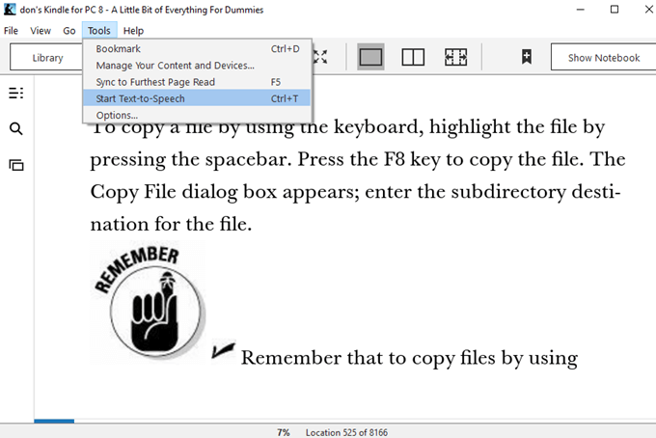Screen dimensions: 656x438
Task: Maximize the Kindle window
Action: (x=615, y=10)
